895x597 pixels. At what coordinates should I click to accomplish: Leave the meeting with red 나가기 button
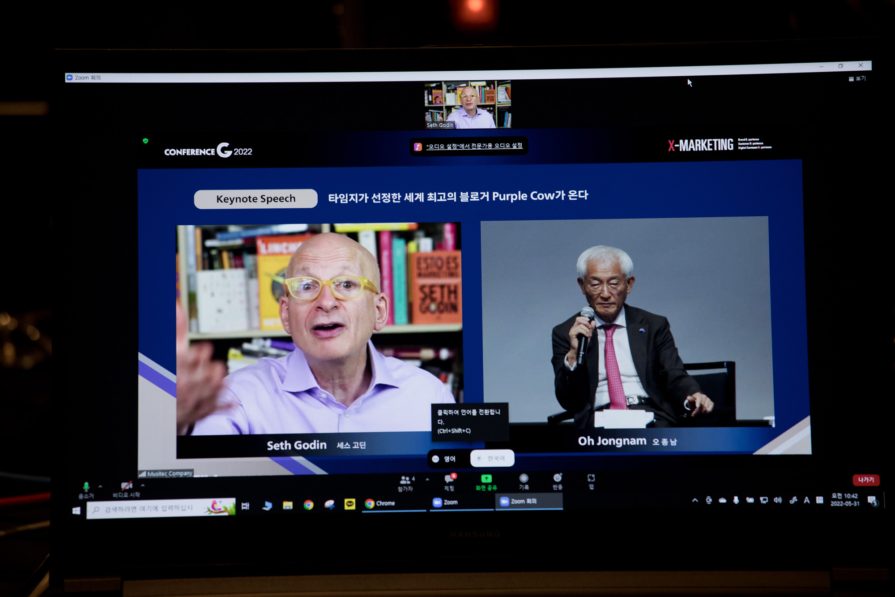(866, 480)
